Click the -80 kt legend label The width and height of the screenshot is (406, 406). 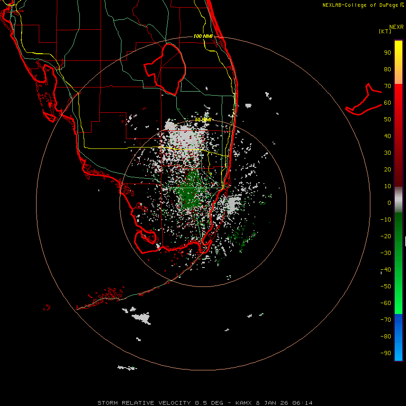pyautogui.click(x=386, y=337)
